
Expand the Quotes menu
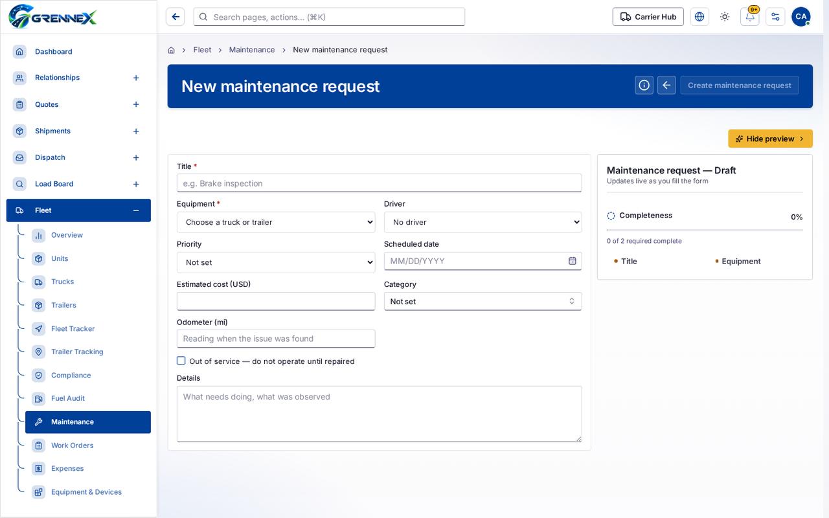click(x=136, y=104)
